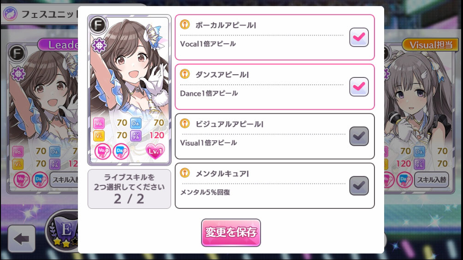Tap the Lv.1 heart icon
Screen dimensions: 463x260
(155, 151)
